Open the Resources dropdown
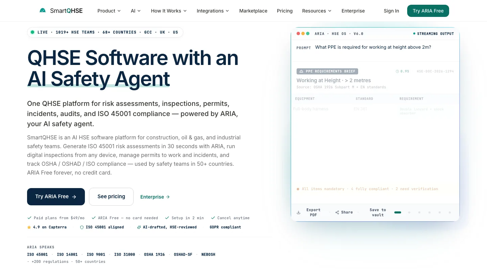The width and height of the screenshot is (487, 274). tap(317, 11)
